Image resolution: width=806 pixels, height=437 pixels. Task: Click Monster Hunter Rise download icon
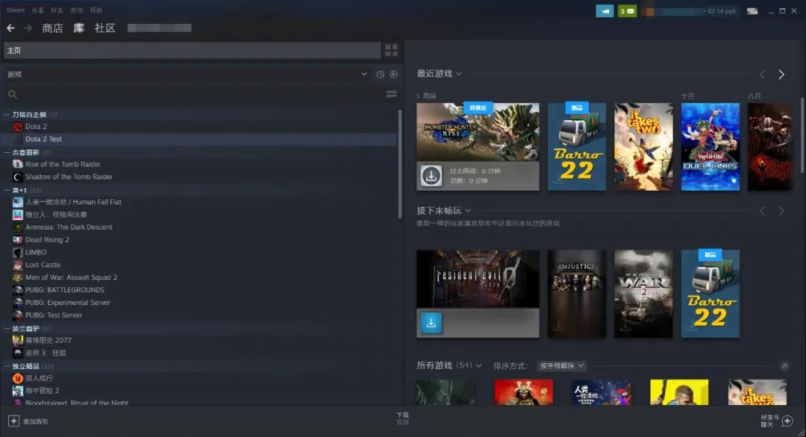(x=431, y=176)
